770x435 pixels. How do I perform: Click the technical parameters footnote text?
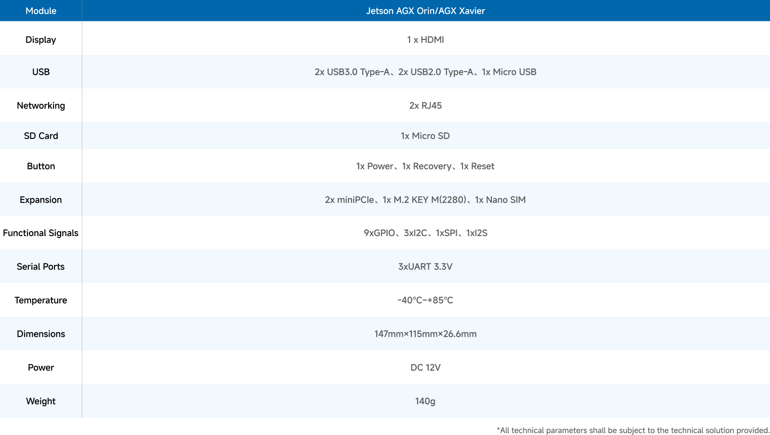click(x=633, y=431)
